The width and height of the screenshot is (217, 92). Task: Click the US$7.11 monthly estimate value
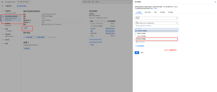pos(92,14)
